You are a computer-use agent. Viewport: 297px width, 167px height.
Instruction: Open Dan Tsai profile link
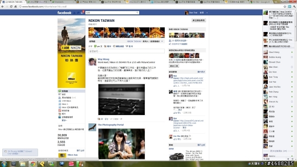click(193, 13)
